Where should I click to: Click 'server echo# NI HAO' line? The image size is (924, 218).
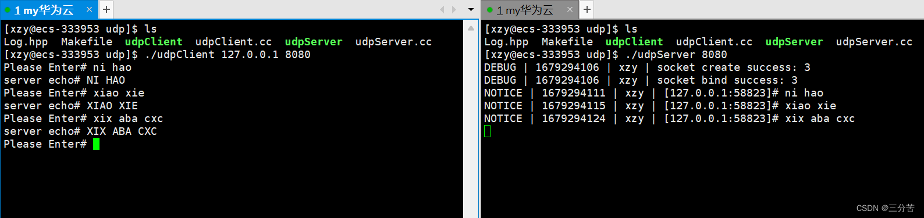[x=65, y=80]
